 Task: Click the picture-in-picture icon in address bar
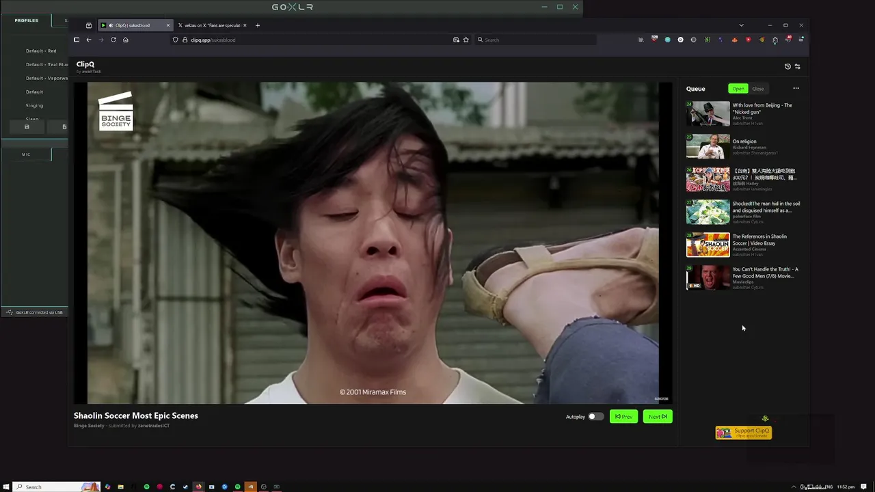tap(456, 40)
